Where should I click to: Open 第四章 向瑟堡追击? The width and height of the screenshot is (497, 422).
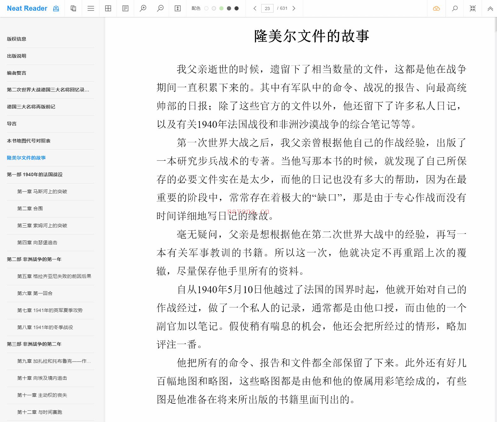pos(37,243)
